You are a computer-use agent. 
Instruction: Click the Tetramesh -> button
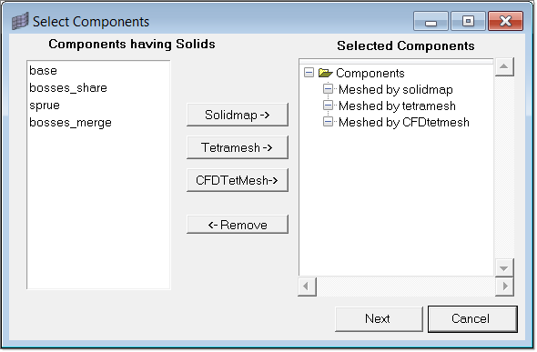(238, 147)
